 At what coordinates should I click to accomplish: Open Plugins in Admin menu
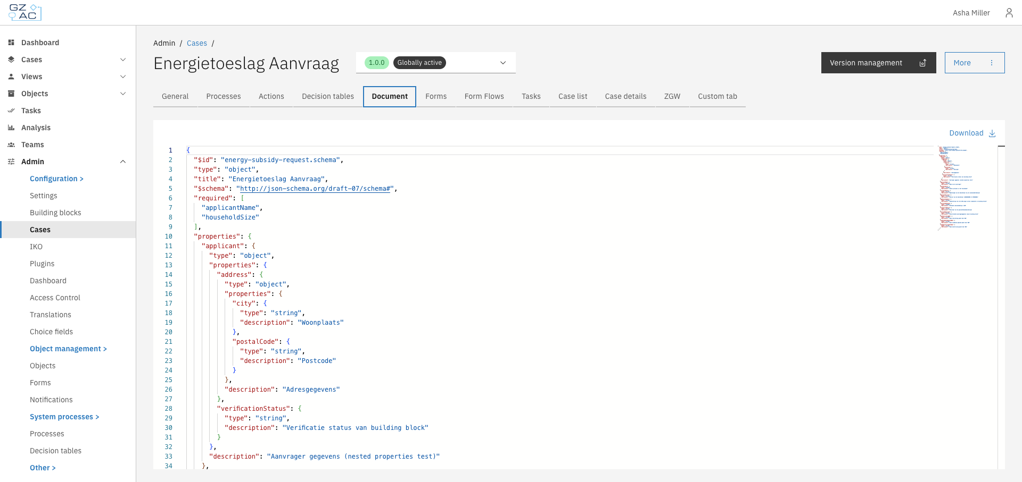(x=42, y=264)
